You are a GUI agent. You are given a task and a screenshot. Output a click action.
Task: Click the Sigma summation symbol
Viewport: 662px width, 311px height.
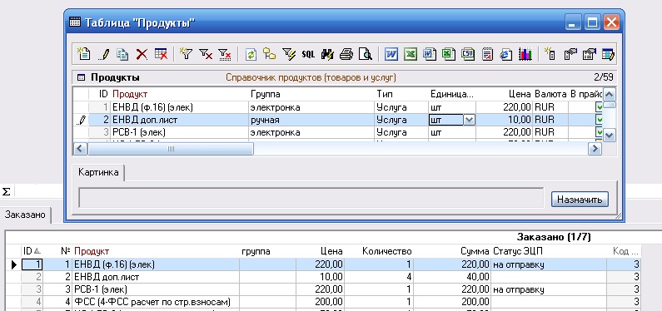pos(7,192)
